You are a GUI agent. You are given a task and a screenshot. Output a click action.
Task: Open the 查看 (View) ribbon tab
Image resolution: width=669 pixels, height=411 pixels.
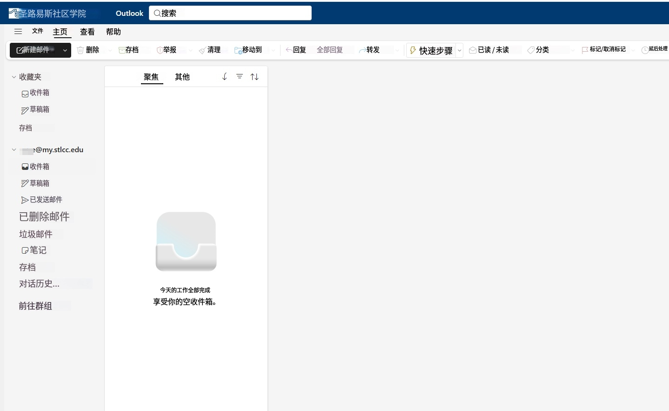(x=87, y=32)
